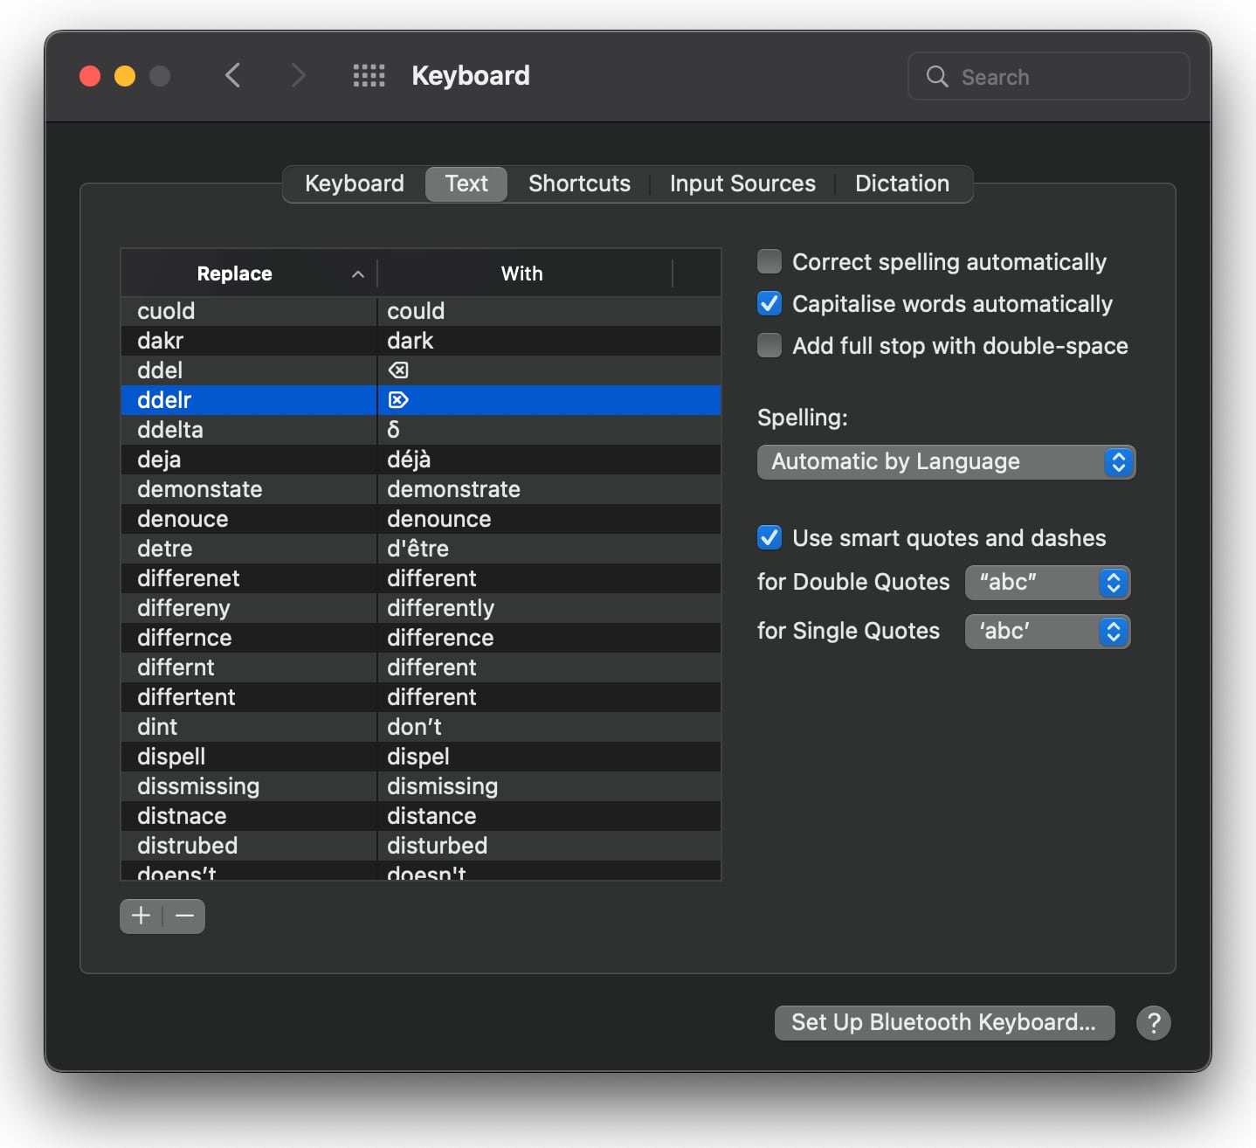Open the Double Quotes style dropdown
Viewport: 1256px width, 1148px height.
pos(1047,583)
